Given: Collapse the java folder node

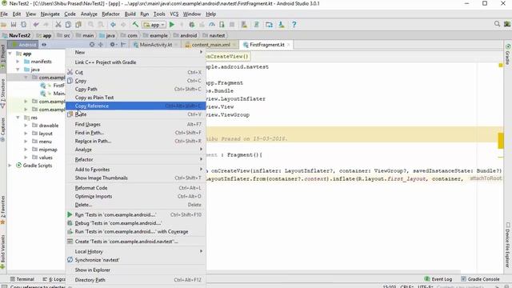Looking at the screenshot, I should [x=18, y=70].
